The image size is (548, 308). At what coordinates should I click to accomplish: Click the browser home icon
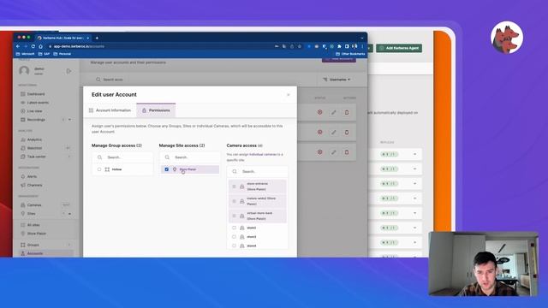coord(41,46)
